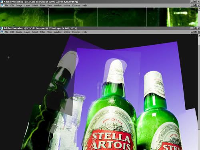Click Photoshop icon in the 100% window title bar

(2, 2)
